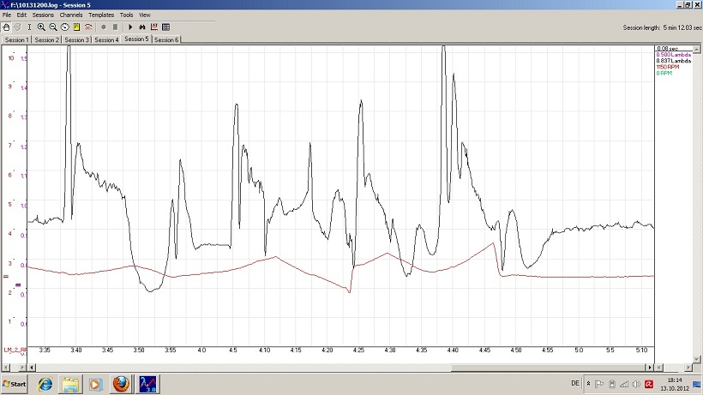Click the clock time icon in toolbar

pos(65,27)
